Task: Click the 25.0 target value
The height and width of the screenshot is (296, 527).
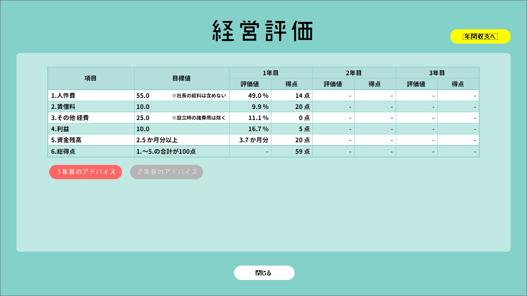Action: (x=143, y=118)
